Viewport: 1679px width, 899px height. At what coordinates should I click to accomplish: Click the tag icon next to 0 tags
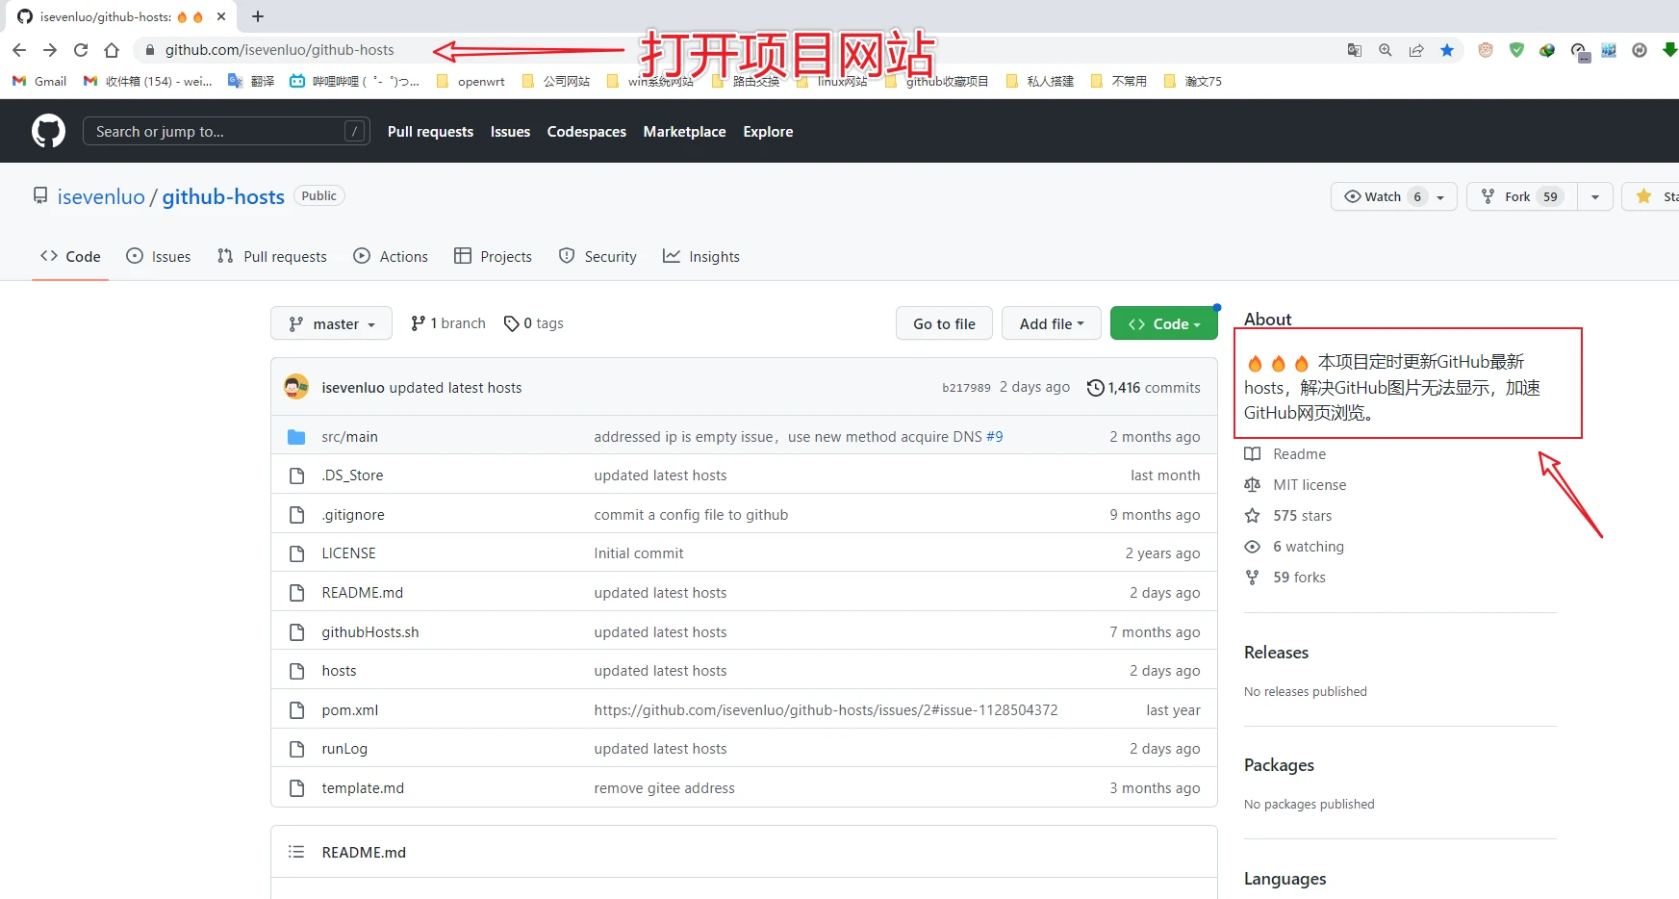512,323
